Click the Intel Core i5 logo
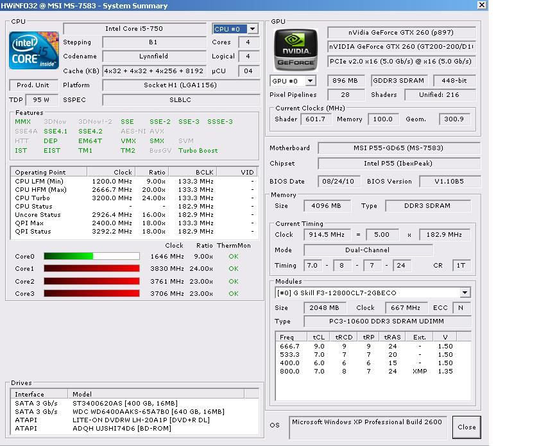Image resolution: width=539 pixels, height=446 pixels. coord(33,51)
